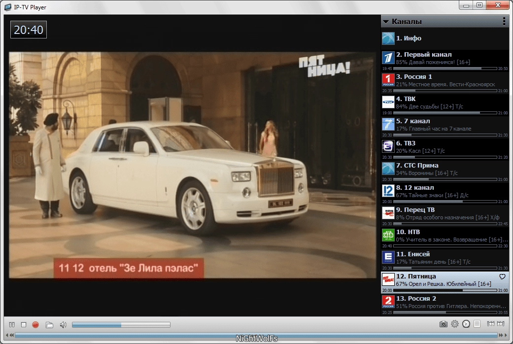The width and height of the screenshot is (513, 344).
Task: Click program 'Орел и Решка. Юбилейный'
Action: 443,284
